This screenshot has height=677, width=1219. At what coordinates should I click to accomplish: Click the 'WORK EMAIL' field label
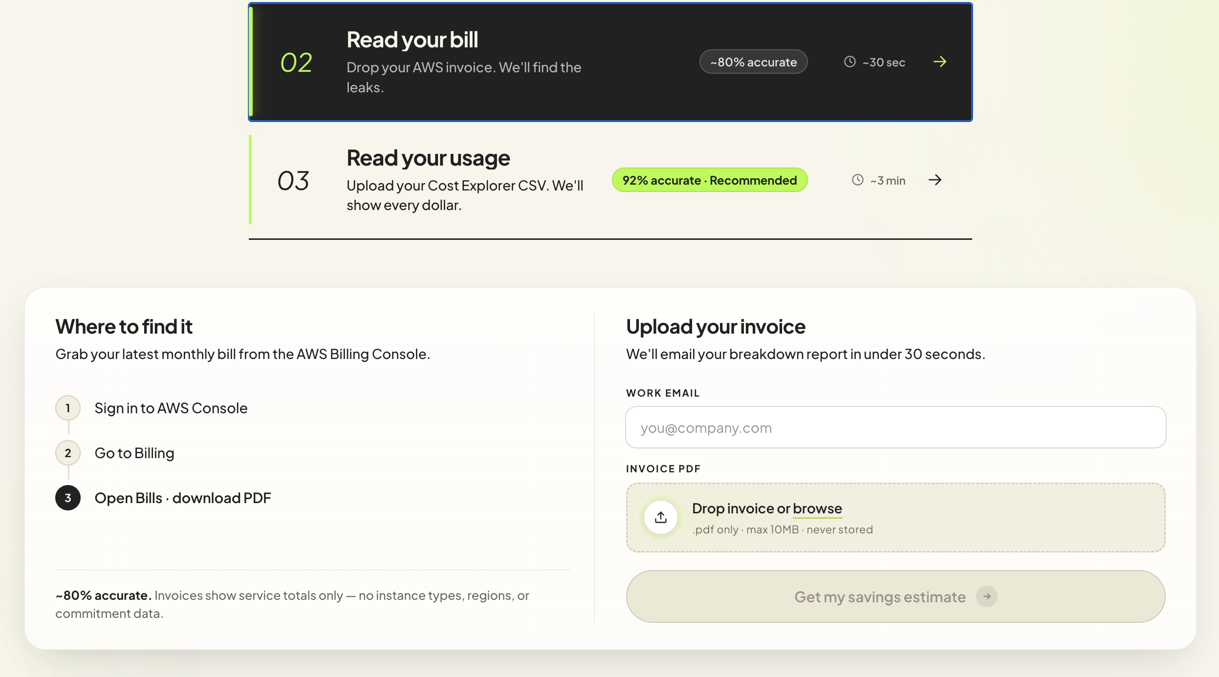(663, 393)
